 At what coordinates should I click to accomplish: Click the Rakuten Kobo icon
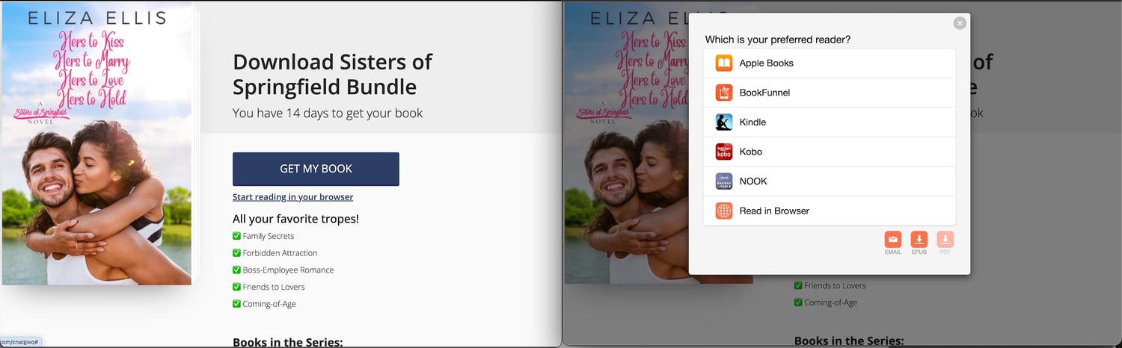(723, 152)
